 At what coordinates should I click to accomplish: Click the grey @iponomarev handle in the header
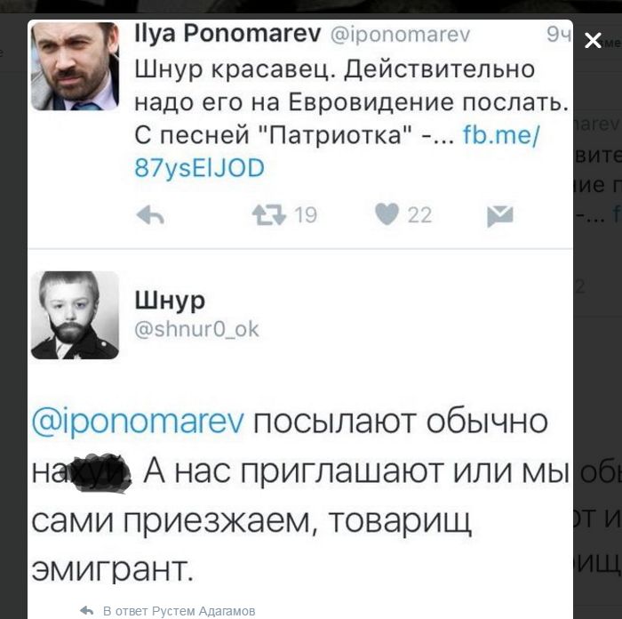click(x=400, y=36)
